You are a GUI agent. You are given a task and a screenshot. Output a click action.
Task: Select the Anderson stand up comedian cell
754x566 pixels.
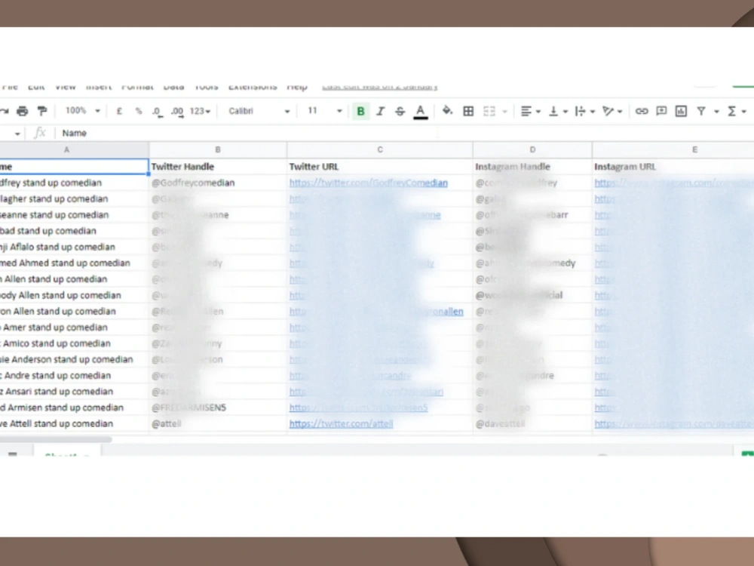(74, 359)
